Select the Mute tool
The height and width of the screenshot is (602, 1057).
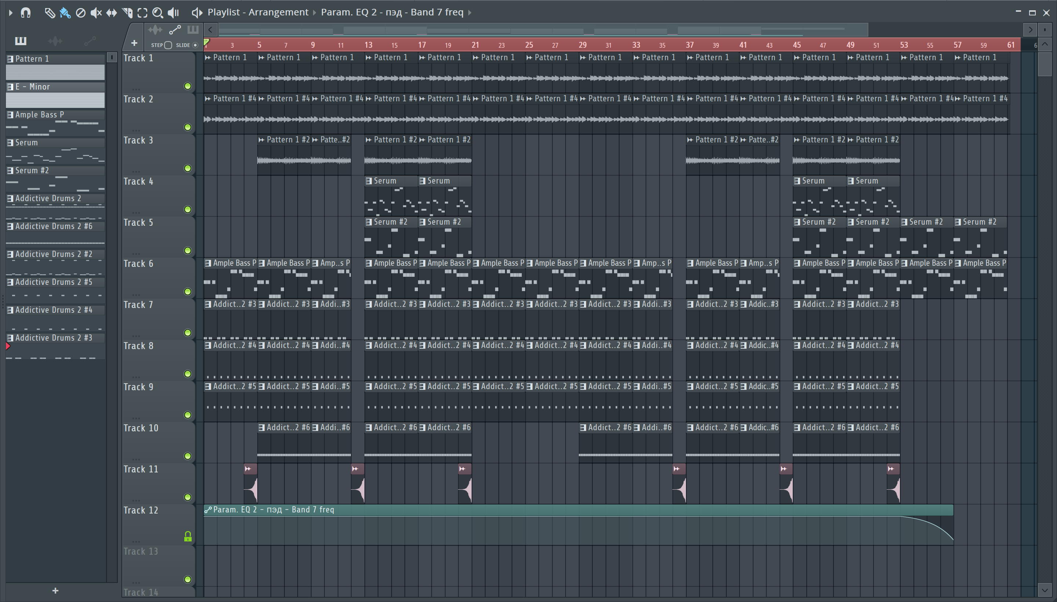tap(96, 13)
